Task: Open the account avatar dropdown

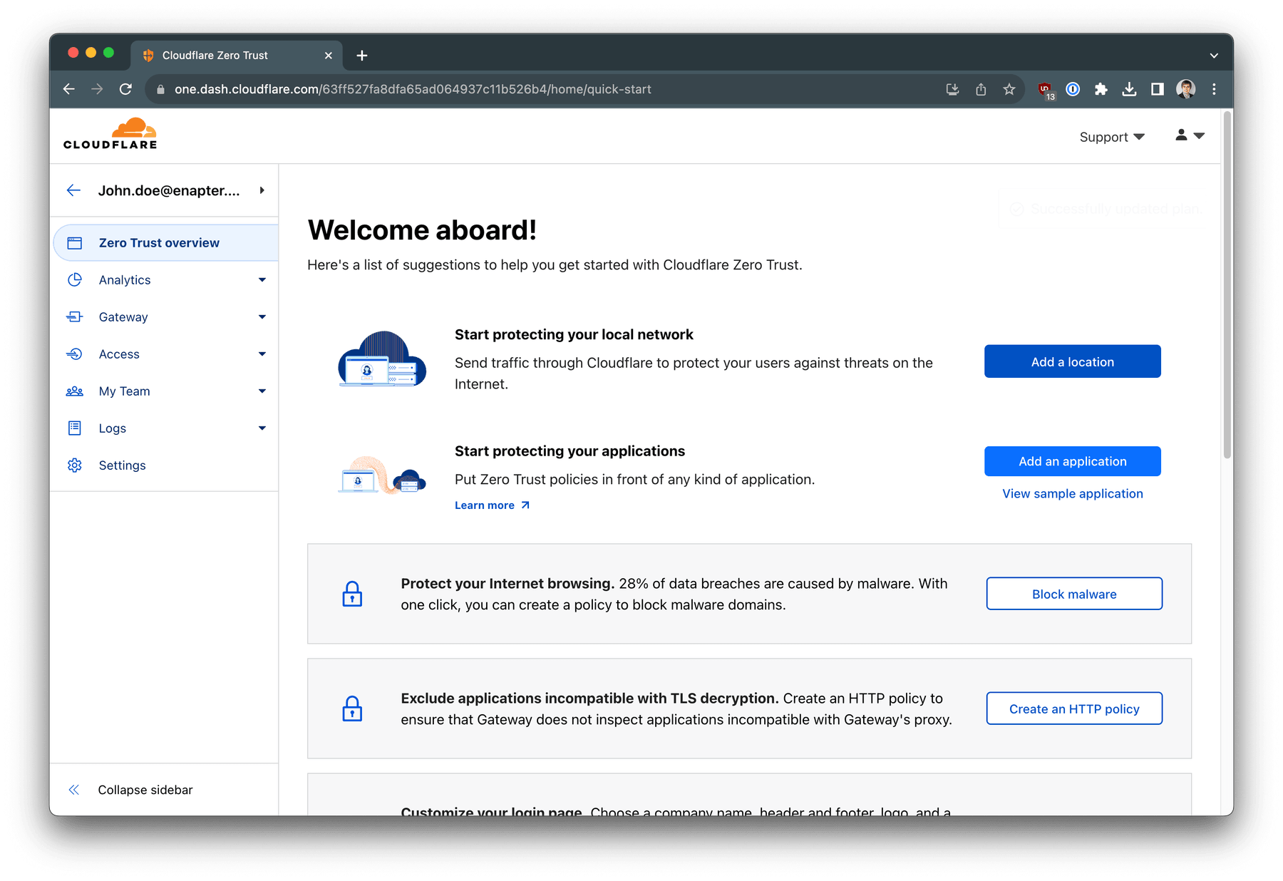Action: click(1189, 135)
